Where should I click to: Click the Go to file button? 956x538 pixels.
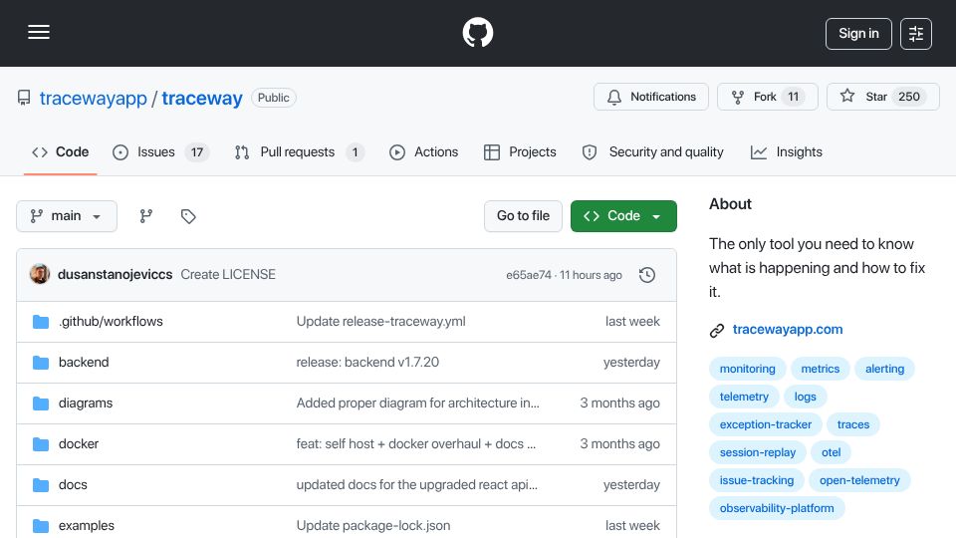coord(523,216)
